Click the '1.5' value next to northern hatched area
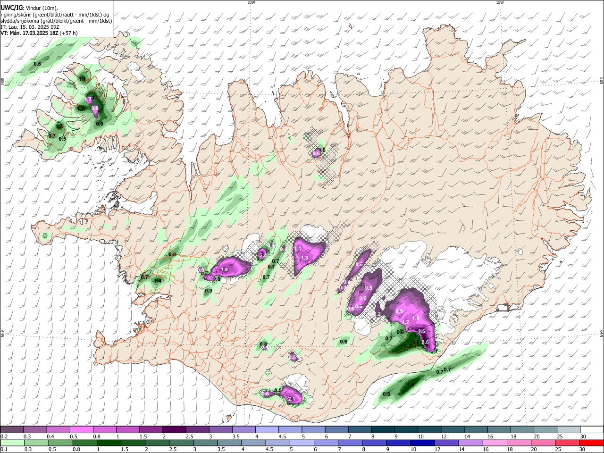Image resolution: width=604 pixels, height=453 pixels. [x=322, y=150]
